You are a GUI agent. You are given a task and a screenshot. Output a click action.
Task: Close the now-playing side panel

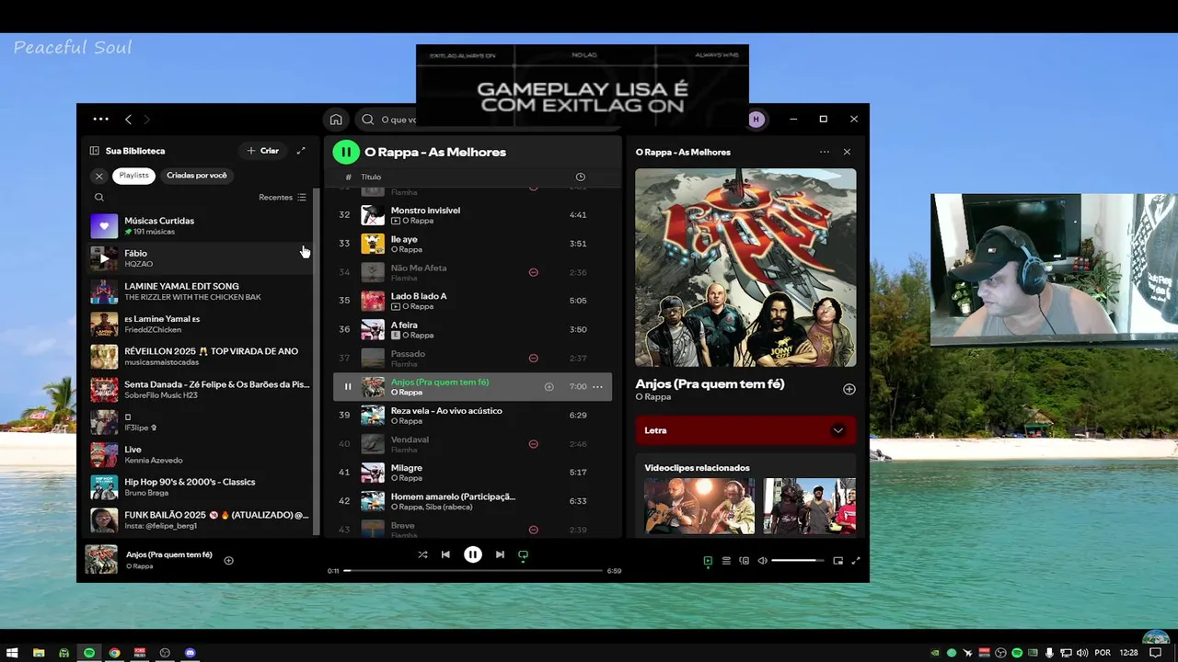click(x=847, y=153)
